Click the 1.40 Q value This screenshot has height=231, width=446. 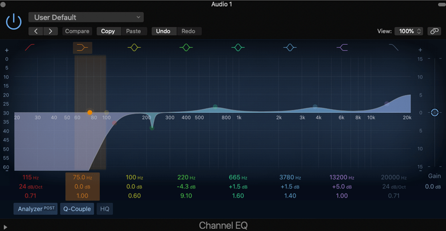pyautogui.click(x=290, y=196)
